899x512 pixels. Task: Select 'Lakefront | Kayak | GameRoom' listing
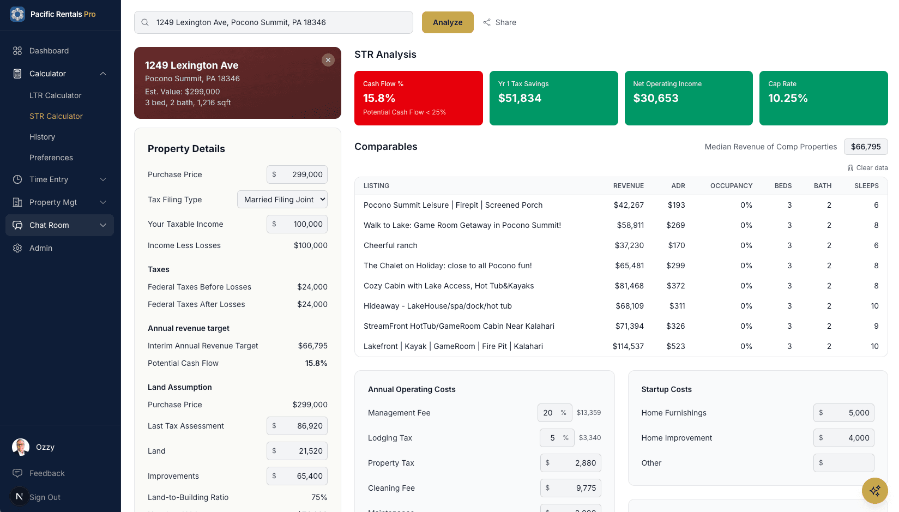coord(621,346)
